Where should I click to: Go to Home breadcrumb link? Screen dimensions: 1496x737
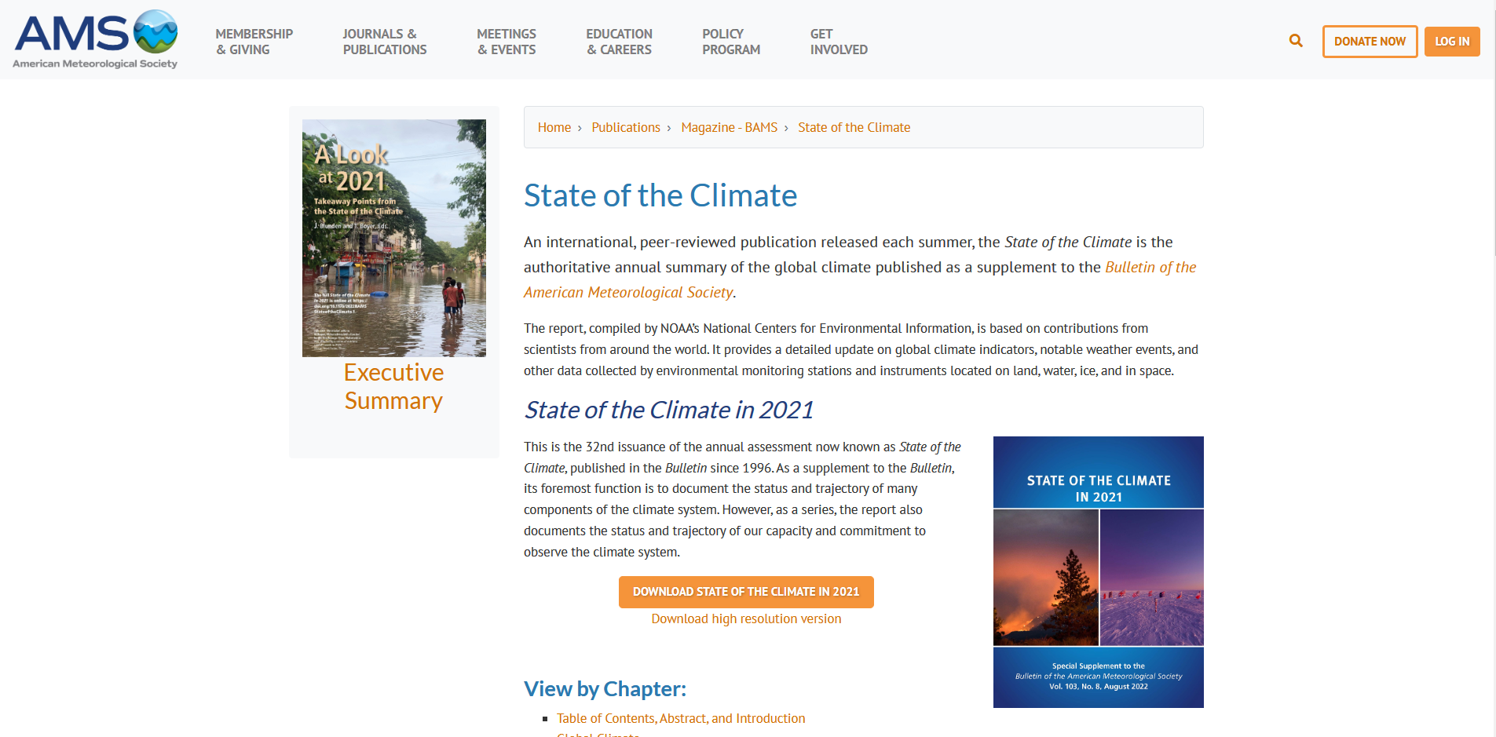coord(554,127)
